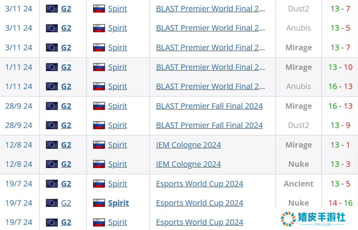Click the 14 - 16 score on Nuke

tap(341, 203)
